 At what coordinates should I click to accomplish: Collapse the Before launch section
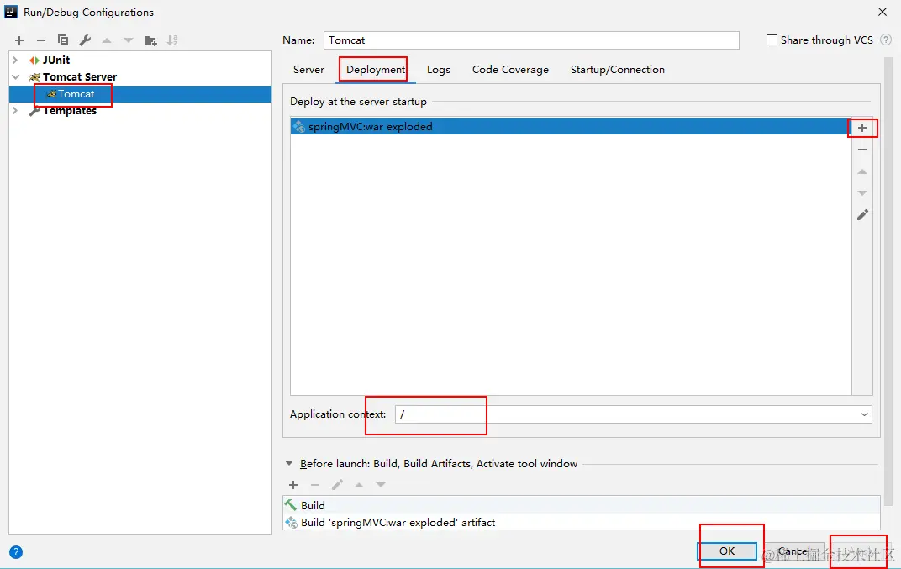(289, 463)
